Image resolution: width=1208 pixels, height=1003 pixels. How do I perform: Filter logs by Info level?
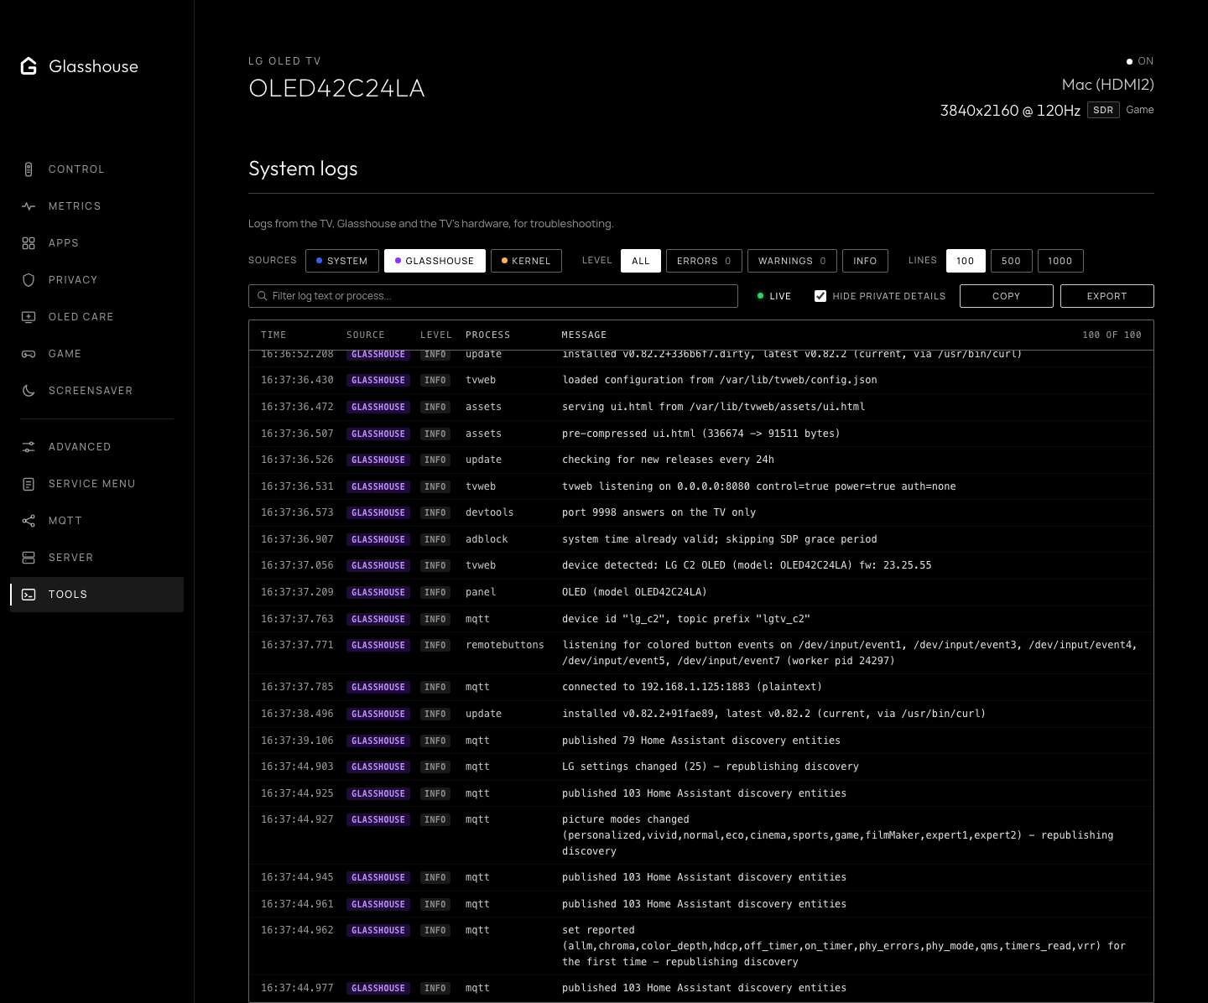coord(865,261)
